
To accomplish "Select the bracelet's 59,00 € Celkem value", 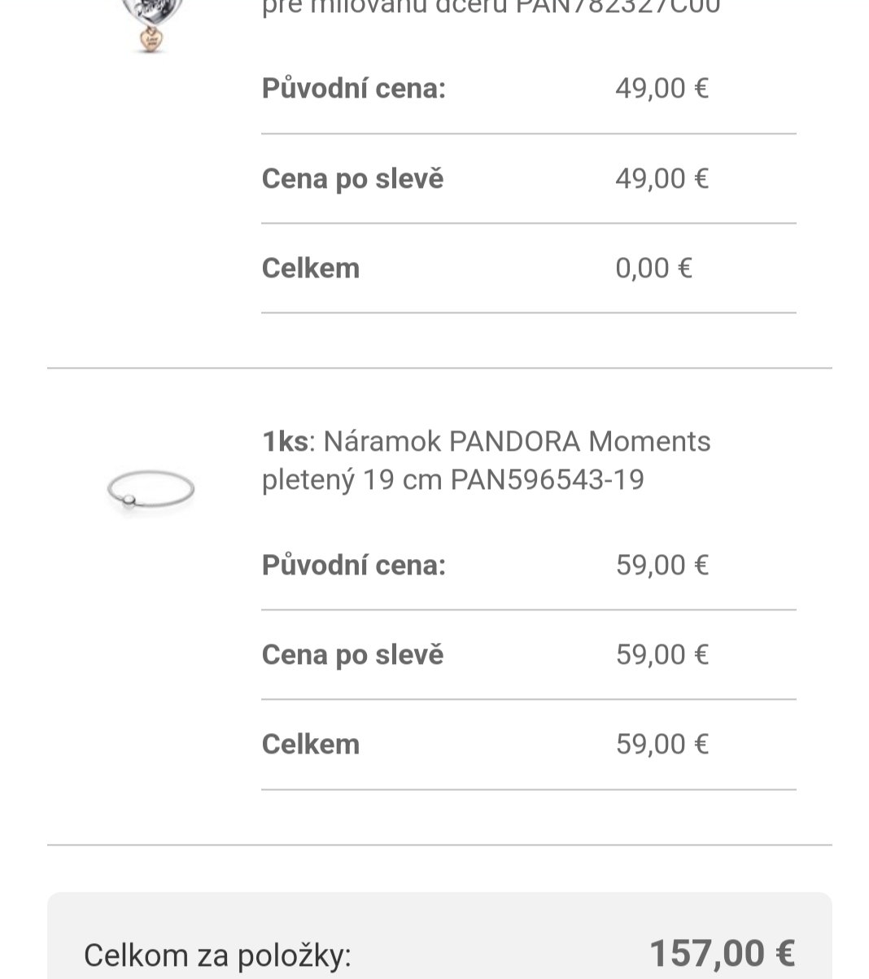I will click(x=662, y=744).
